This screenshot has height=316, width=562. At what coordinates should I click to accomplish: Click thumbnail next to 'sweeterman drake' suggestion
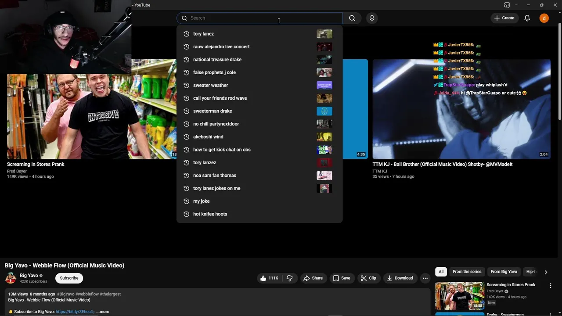click(x=324, y=111)
